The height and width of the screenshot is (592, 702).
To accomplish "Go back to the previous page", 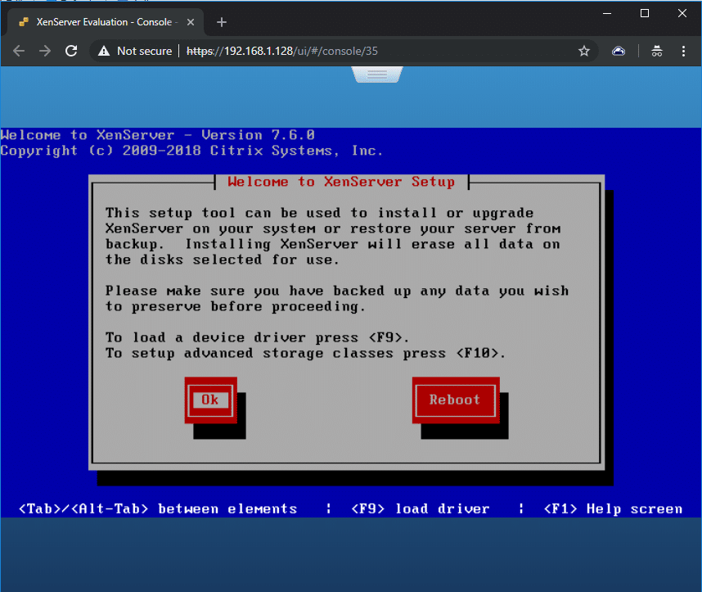I will click(x=19, y=51).
